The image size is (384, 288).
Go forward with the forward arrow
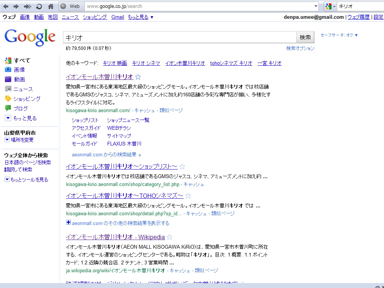pos(16,6)
